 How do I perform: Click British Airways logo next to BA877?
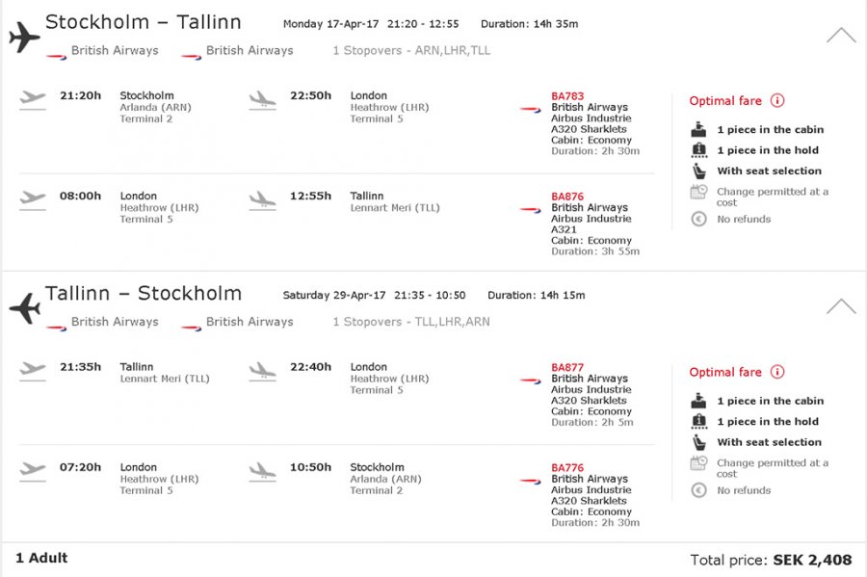point(530,380)
